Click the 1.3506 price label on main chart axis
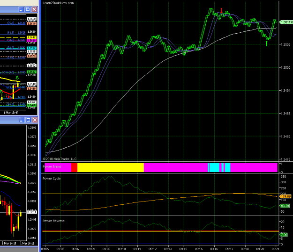 click(x=285, y=44)
